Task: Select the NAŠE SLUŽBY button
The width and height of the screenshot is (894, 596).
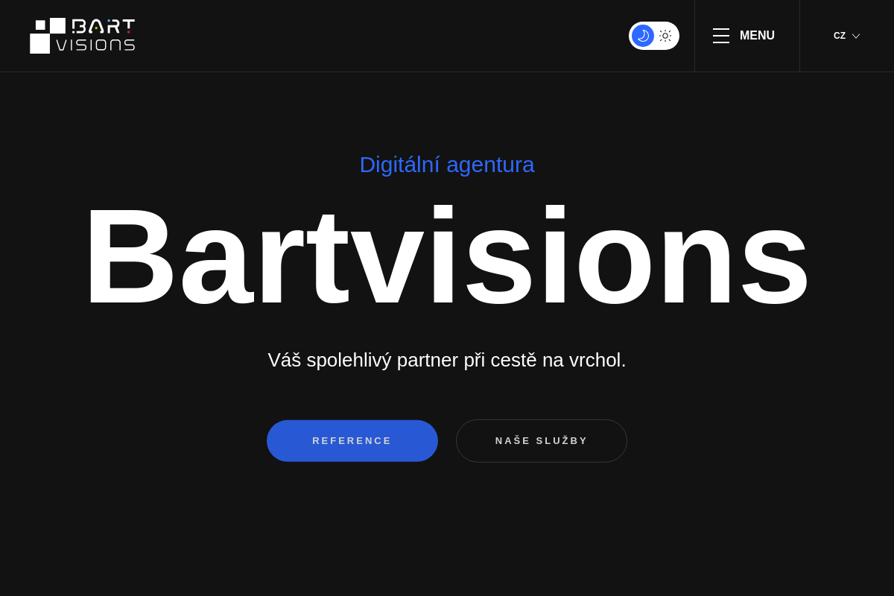Action: 542,440
